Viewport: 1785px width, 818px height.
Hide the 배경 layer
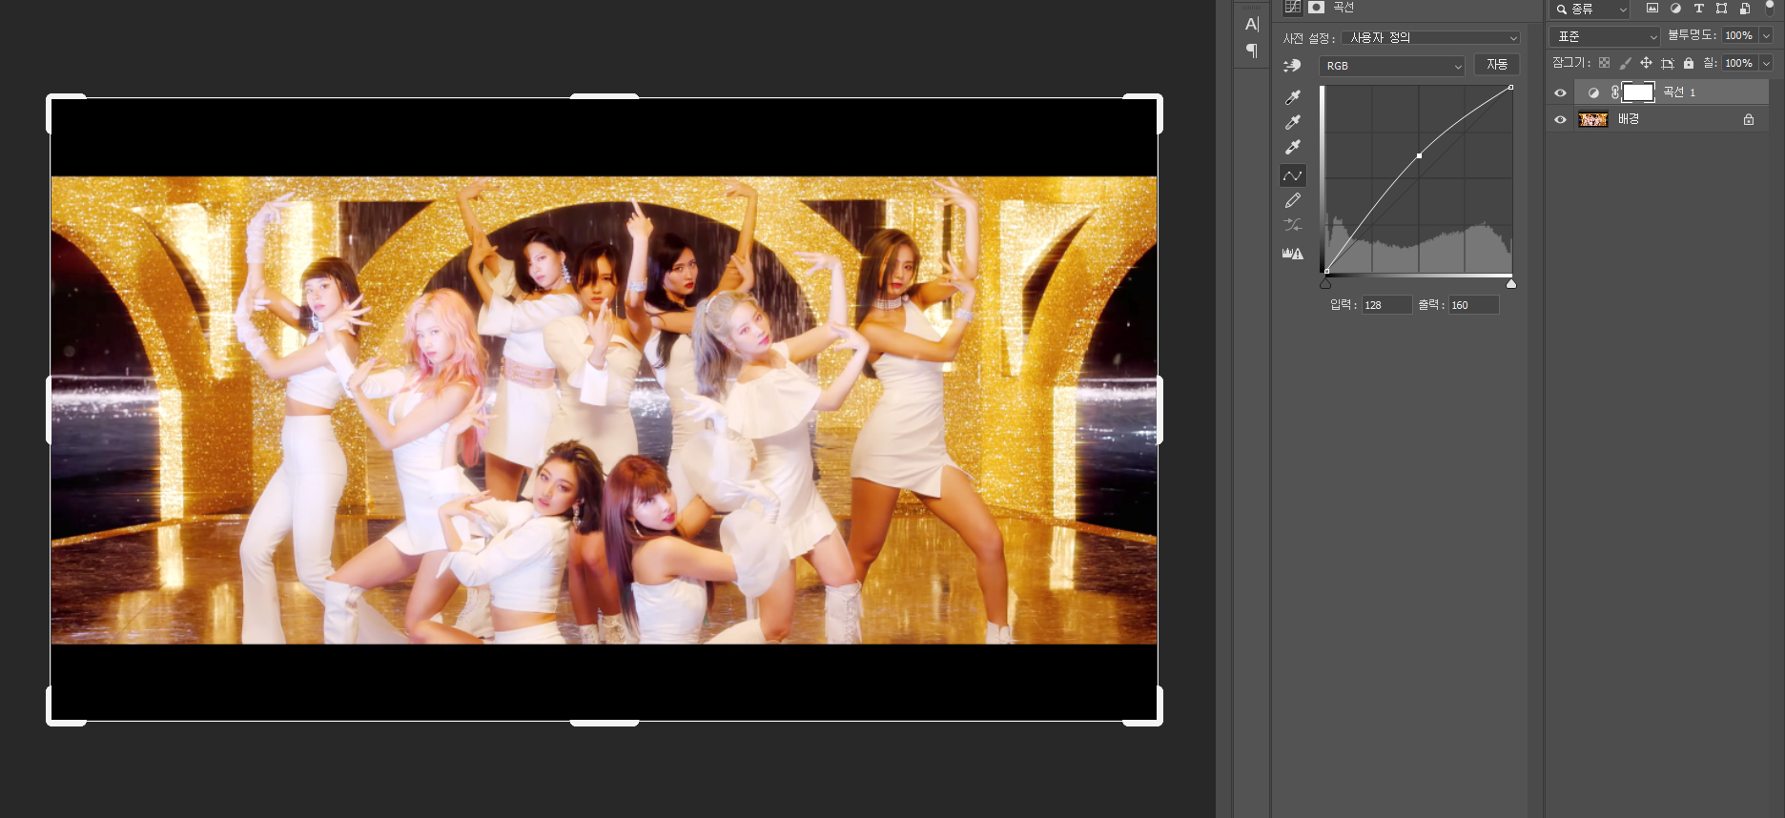pyautogui.click(x=1560, y=120)
